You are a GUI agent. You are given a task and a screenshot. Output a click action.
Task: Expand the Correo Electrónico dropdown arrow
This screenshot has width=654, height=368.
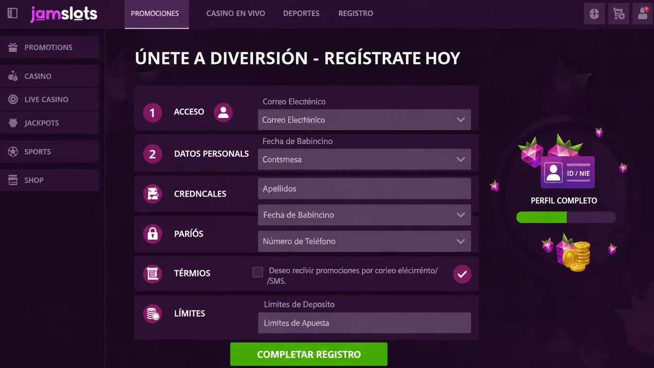pyautogui.click(x=460, y=120)
